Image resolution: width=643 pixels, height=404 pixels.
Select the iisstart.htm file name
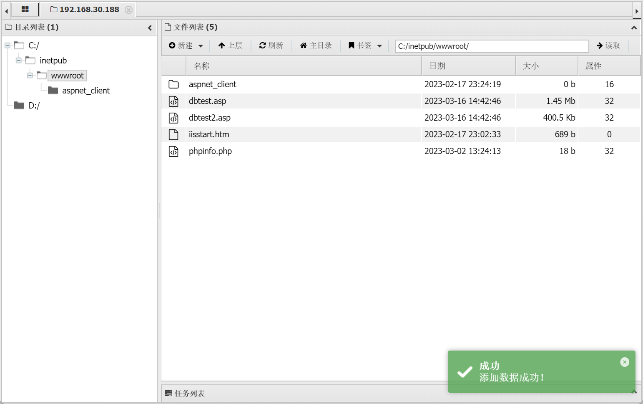coord(209,134)
